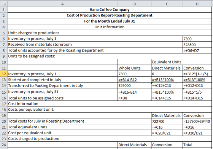Click cell B12 containing 7300
Screen dimensions: 213x149
point(135,74)
